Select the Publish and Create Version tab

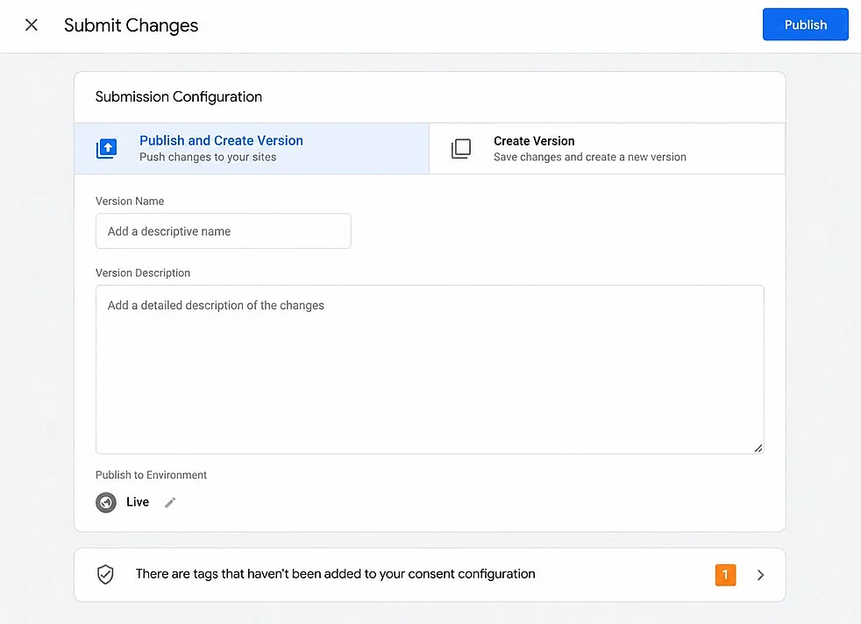(252, 149)
